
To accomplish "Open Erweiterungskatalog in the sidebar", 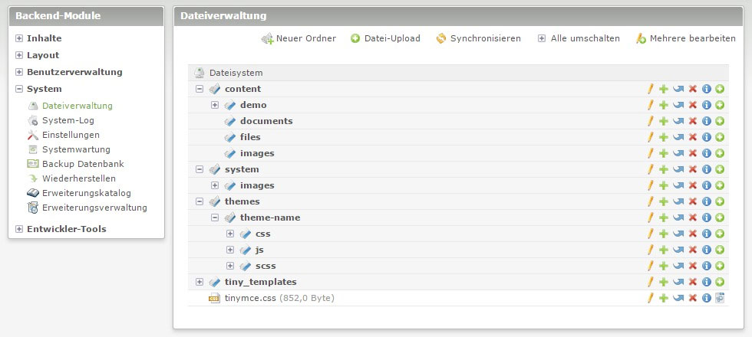I will click(x=87, y=193).
